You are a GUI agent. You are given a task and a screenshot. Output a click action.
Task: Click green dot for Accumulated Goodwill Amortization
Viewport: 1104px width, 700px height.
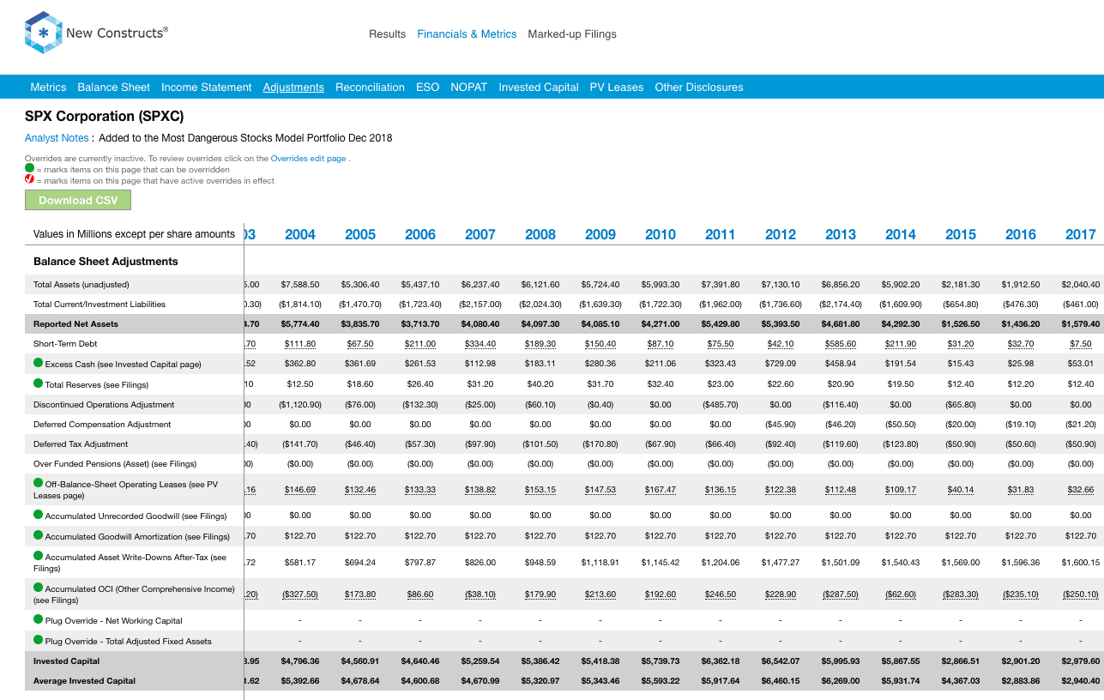click(39, 535)
